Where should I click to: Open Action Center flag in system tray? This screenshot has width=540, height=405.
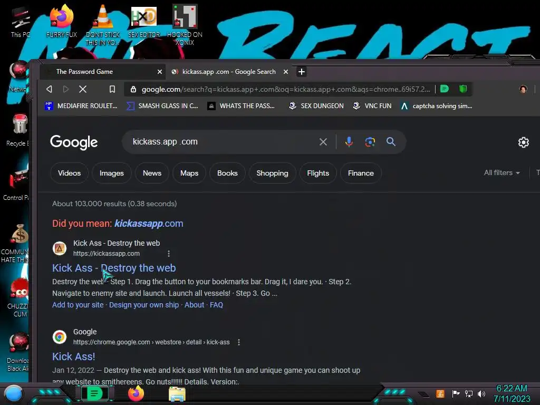coord(456,393)
